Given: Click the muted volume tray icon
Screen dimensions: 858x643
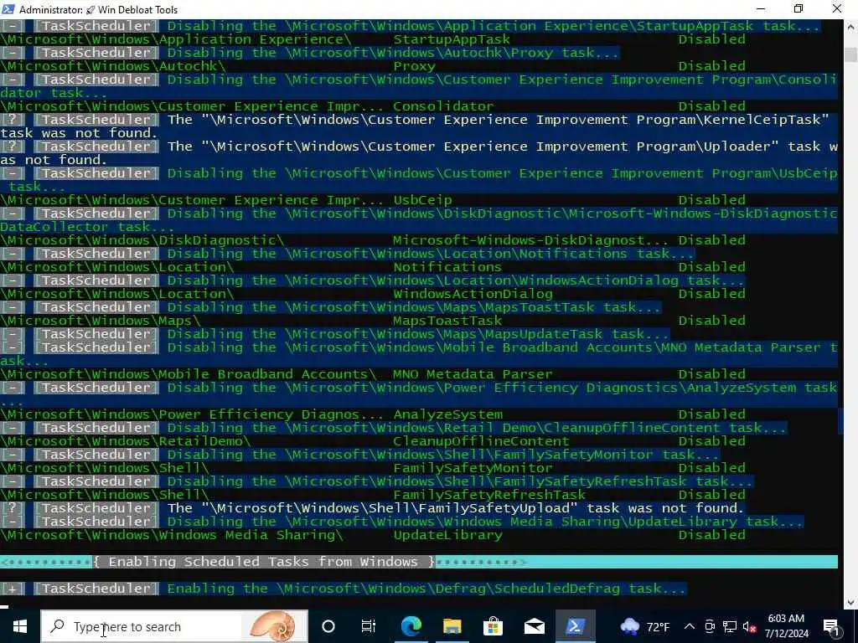Looking at the screenshot, I should click(x=749, y=626).
